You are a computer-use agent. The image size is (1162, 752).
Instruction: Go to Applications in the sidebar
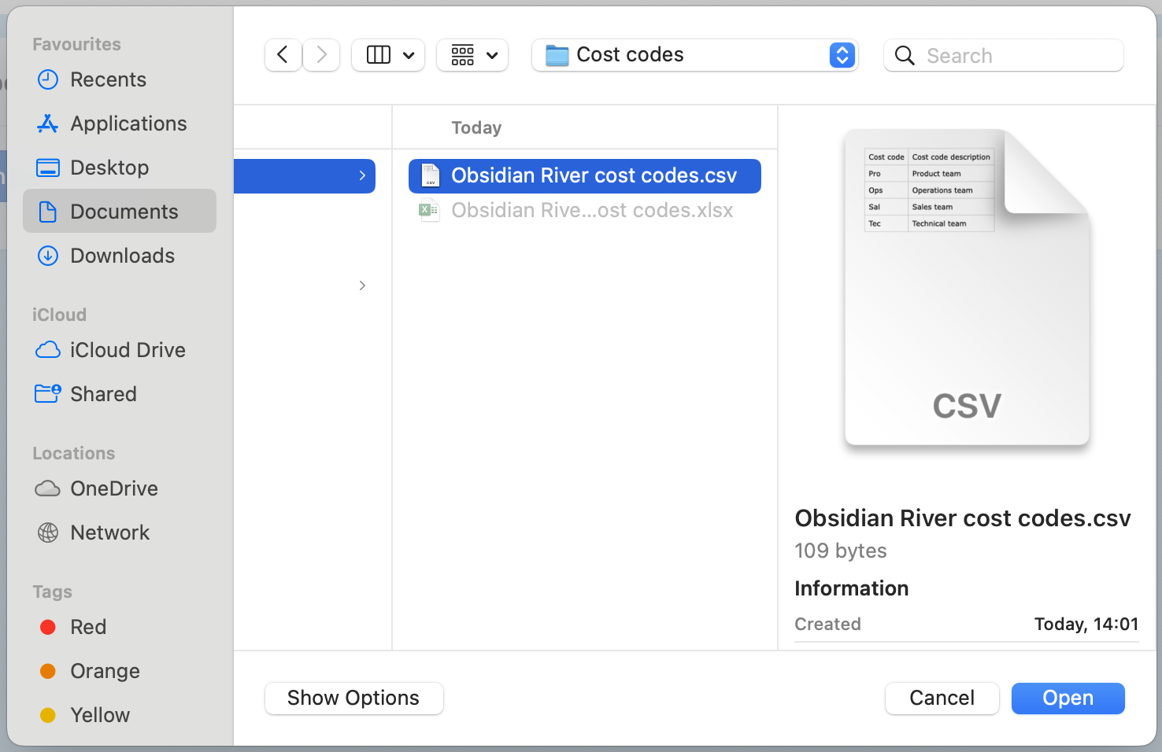tap(128, 123)
